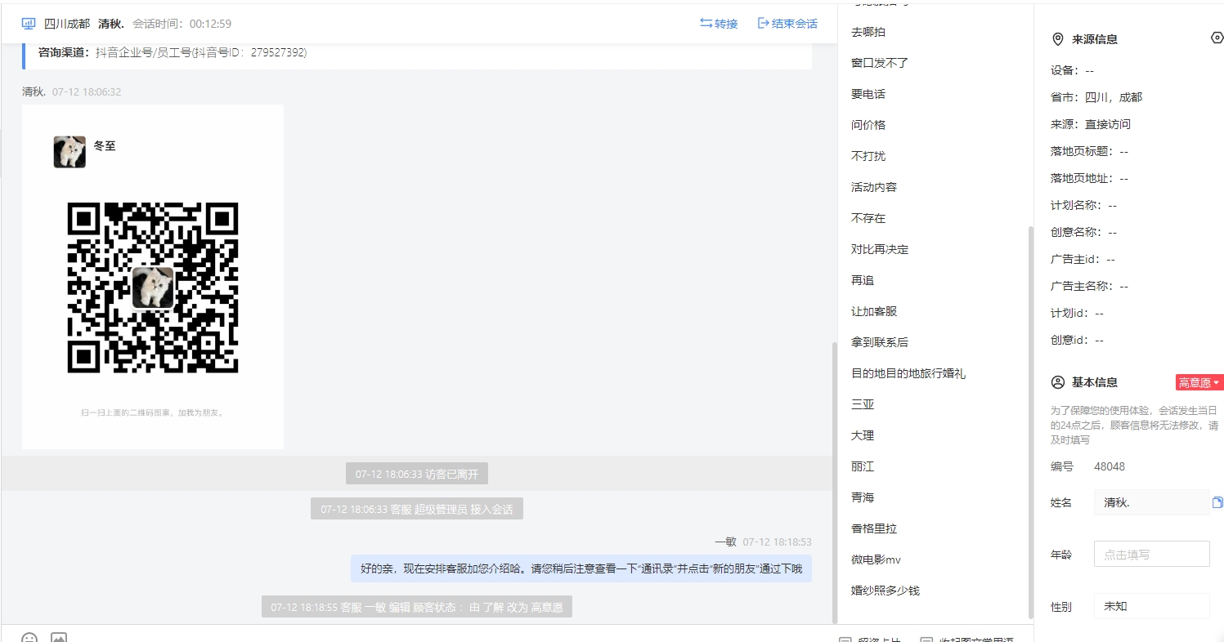Click the 咨询渠道 抖音企业号 info line

point(173,52)
